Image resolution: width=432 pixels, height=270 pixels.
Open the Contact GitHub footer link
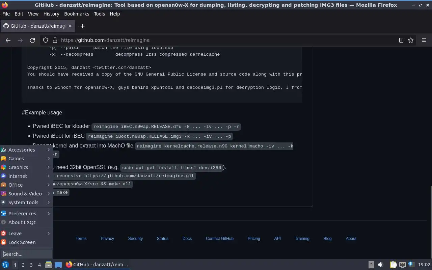[x=220, y=239]
